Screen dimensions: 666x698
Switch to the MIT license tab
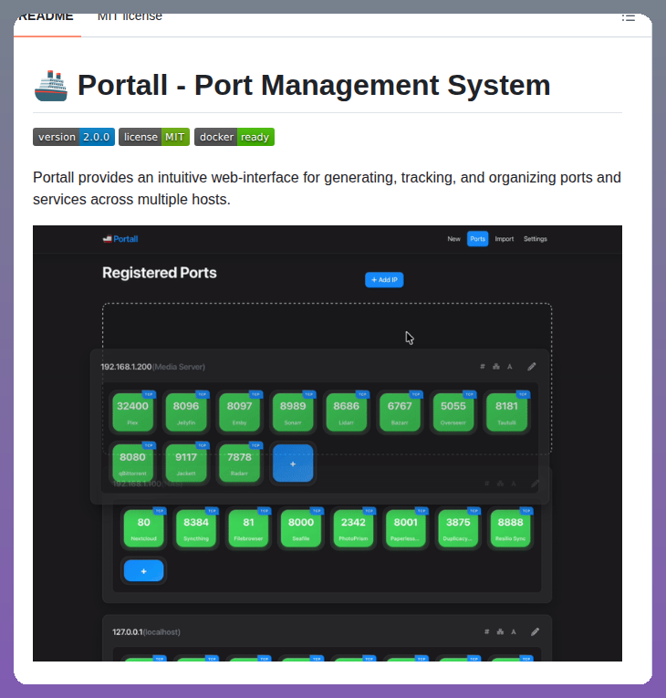[x=130, y=18]
